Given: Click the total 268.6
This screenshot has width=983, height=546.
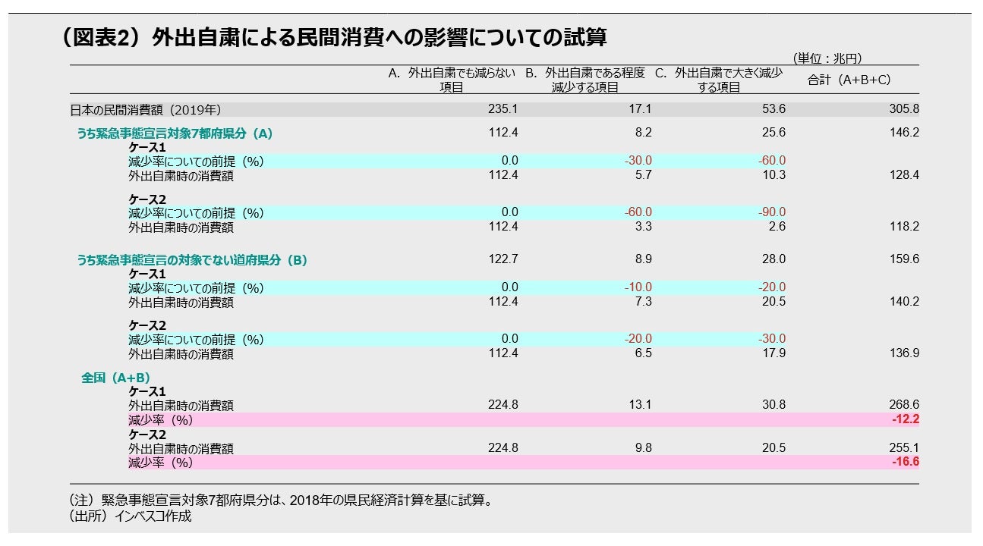Looking at the screenshot, I should tap(905, 405).
